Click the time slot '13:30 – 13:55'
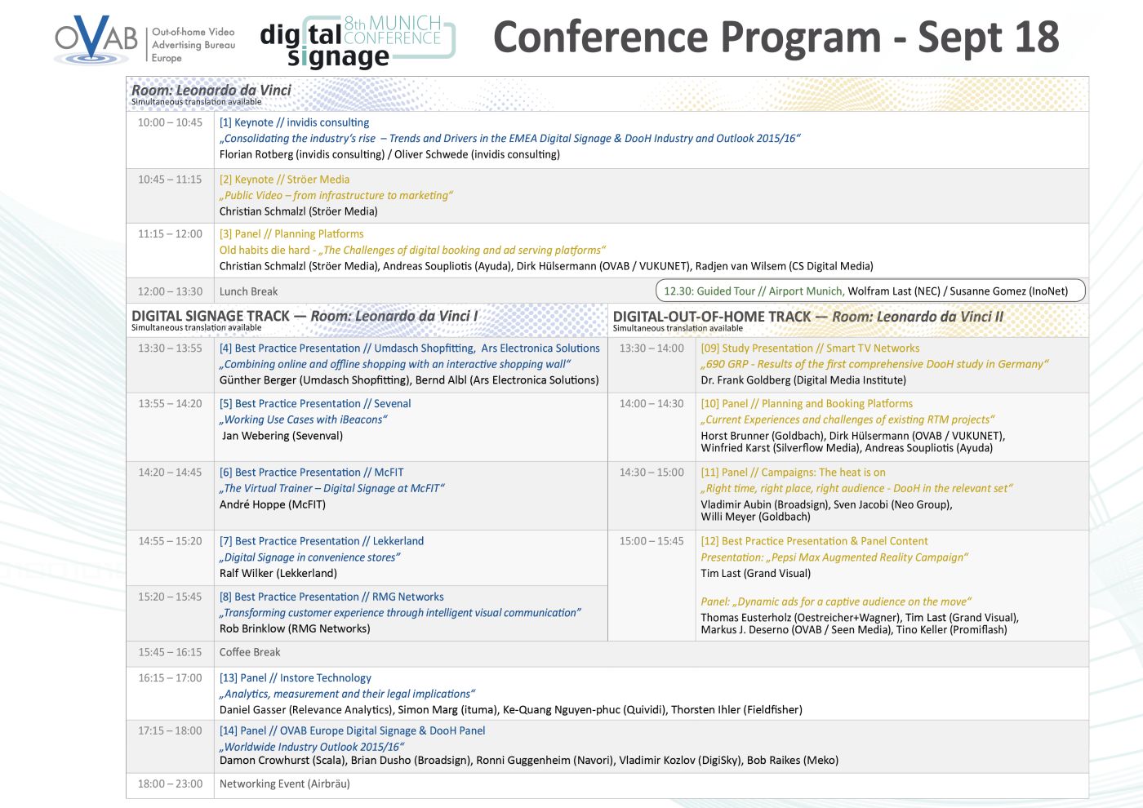This screenshot has height=808, width=1143. [170, 348]
